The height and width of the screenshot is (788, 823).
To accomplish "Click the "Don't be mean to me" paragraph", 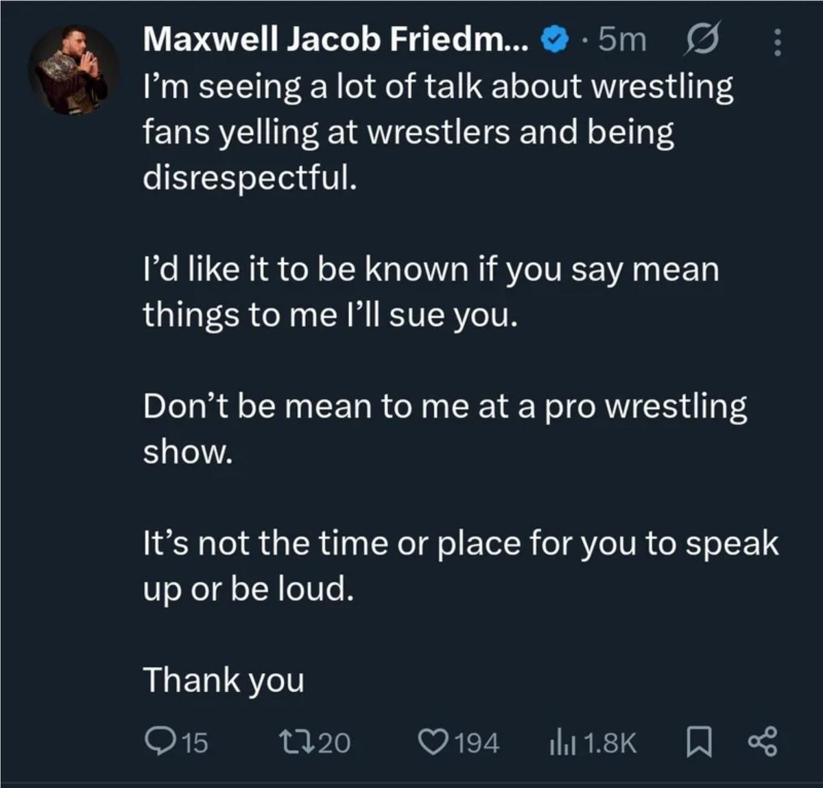I will 444,429.
